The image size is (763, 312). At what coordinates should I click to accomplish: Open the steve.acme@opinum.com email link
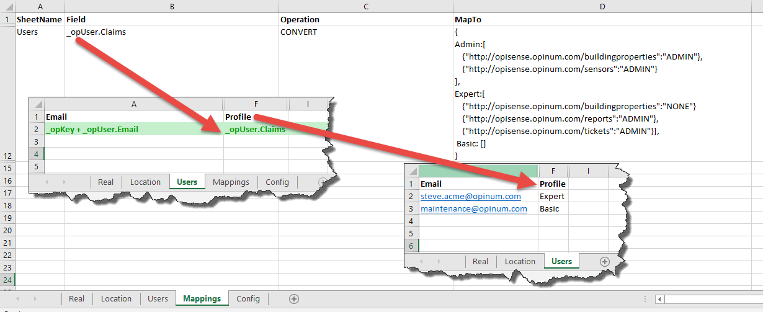point(470,197)
